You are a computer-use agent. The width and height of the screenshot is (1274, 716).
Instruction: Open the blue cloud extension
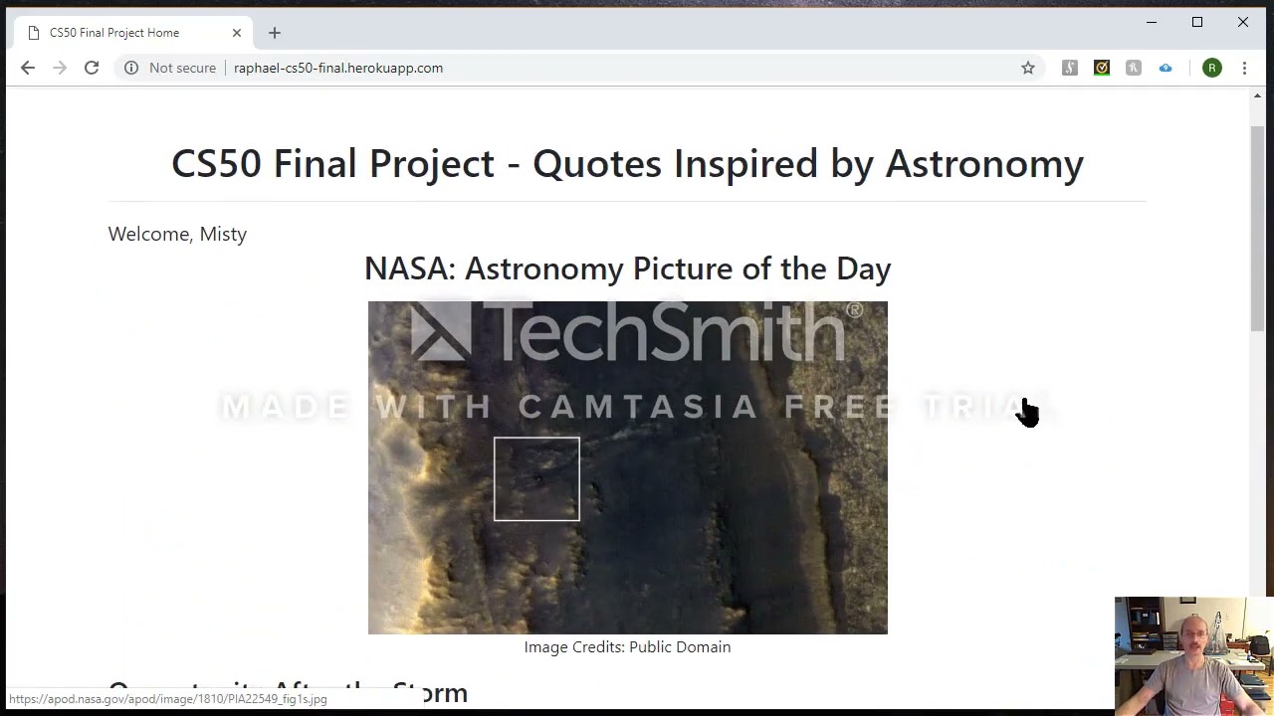coord(1166,68)
